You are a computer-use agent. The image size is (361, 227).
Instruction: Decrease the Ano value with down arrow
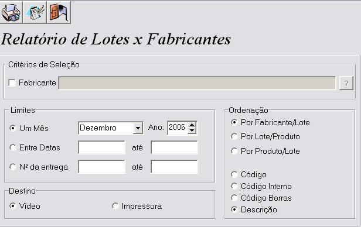[x=192, y=130]
